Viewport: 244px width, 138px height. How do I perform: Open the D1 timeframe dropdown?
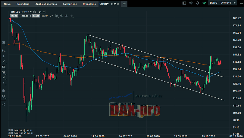(42, 12)
